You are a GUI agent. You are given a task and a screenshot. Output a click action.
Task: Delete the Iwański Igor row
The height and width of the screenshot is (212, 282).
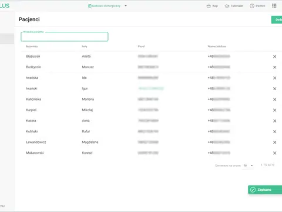[x=274, y=89]
